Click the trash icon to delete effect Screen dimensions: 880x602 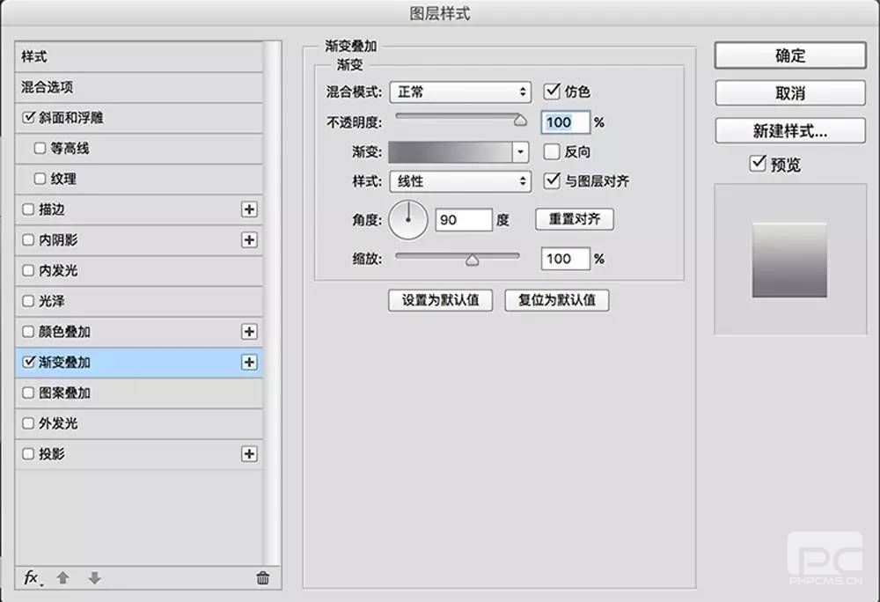(262, 578)
